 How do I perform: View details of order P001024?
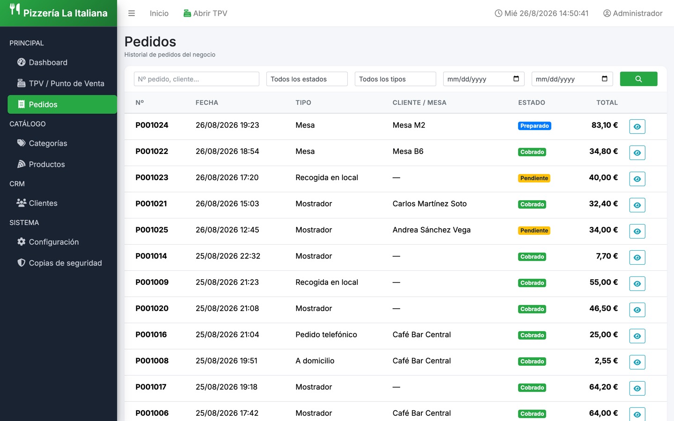point(637,127)
